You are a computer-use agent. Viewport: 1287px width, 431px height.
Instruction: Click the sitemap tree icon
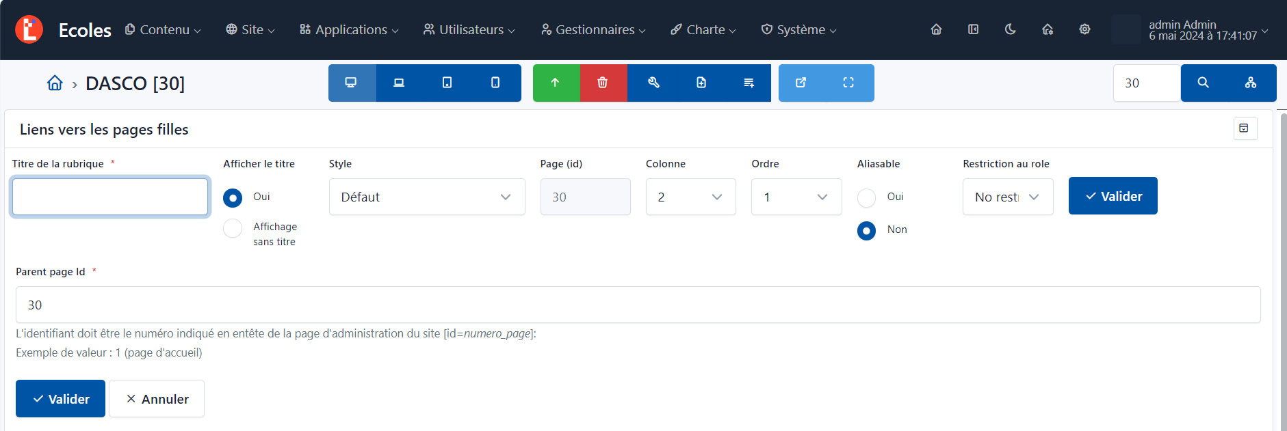click(x=1251, y=83)
